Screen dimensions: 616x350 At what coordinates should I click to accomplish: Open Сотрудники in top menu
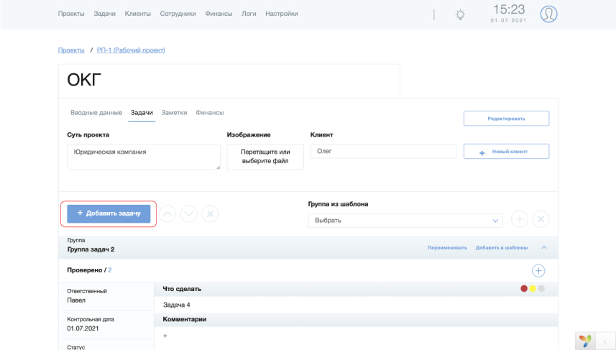[x=178, y=14]
